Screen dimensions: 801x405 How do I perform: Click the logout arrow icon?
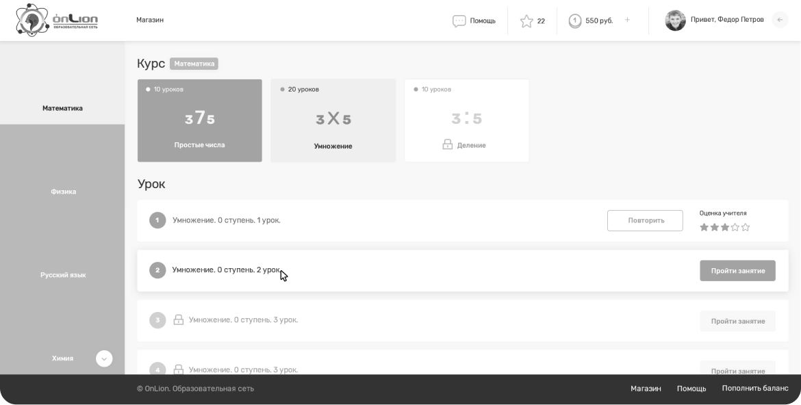(x=780, y=20)
